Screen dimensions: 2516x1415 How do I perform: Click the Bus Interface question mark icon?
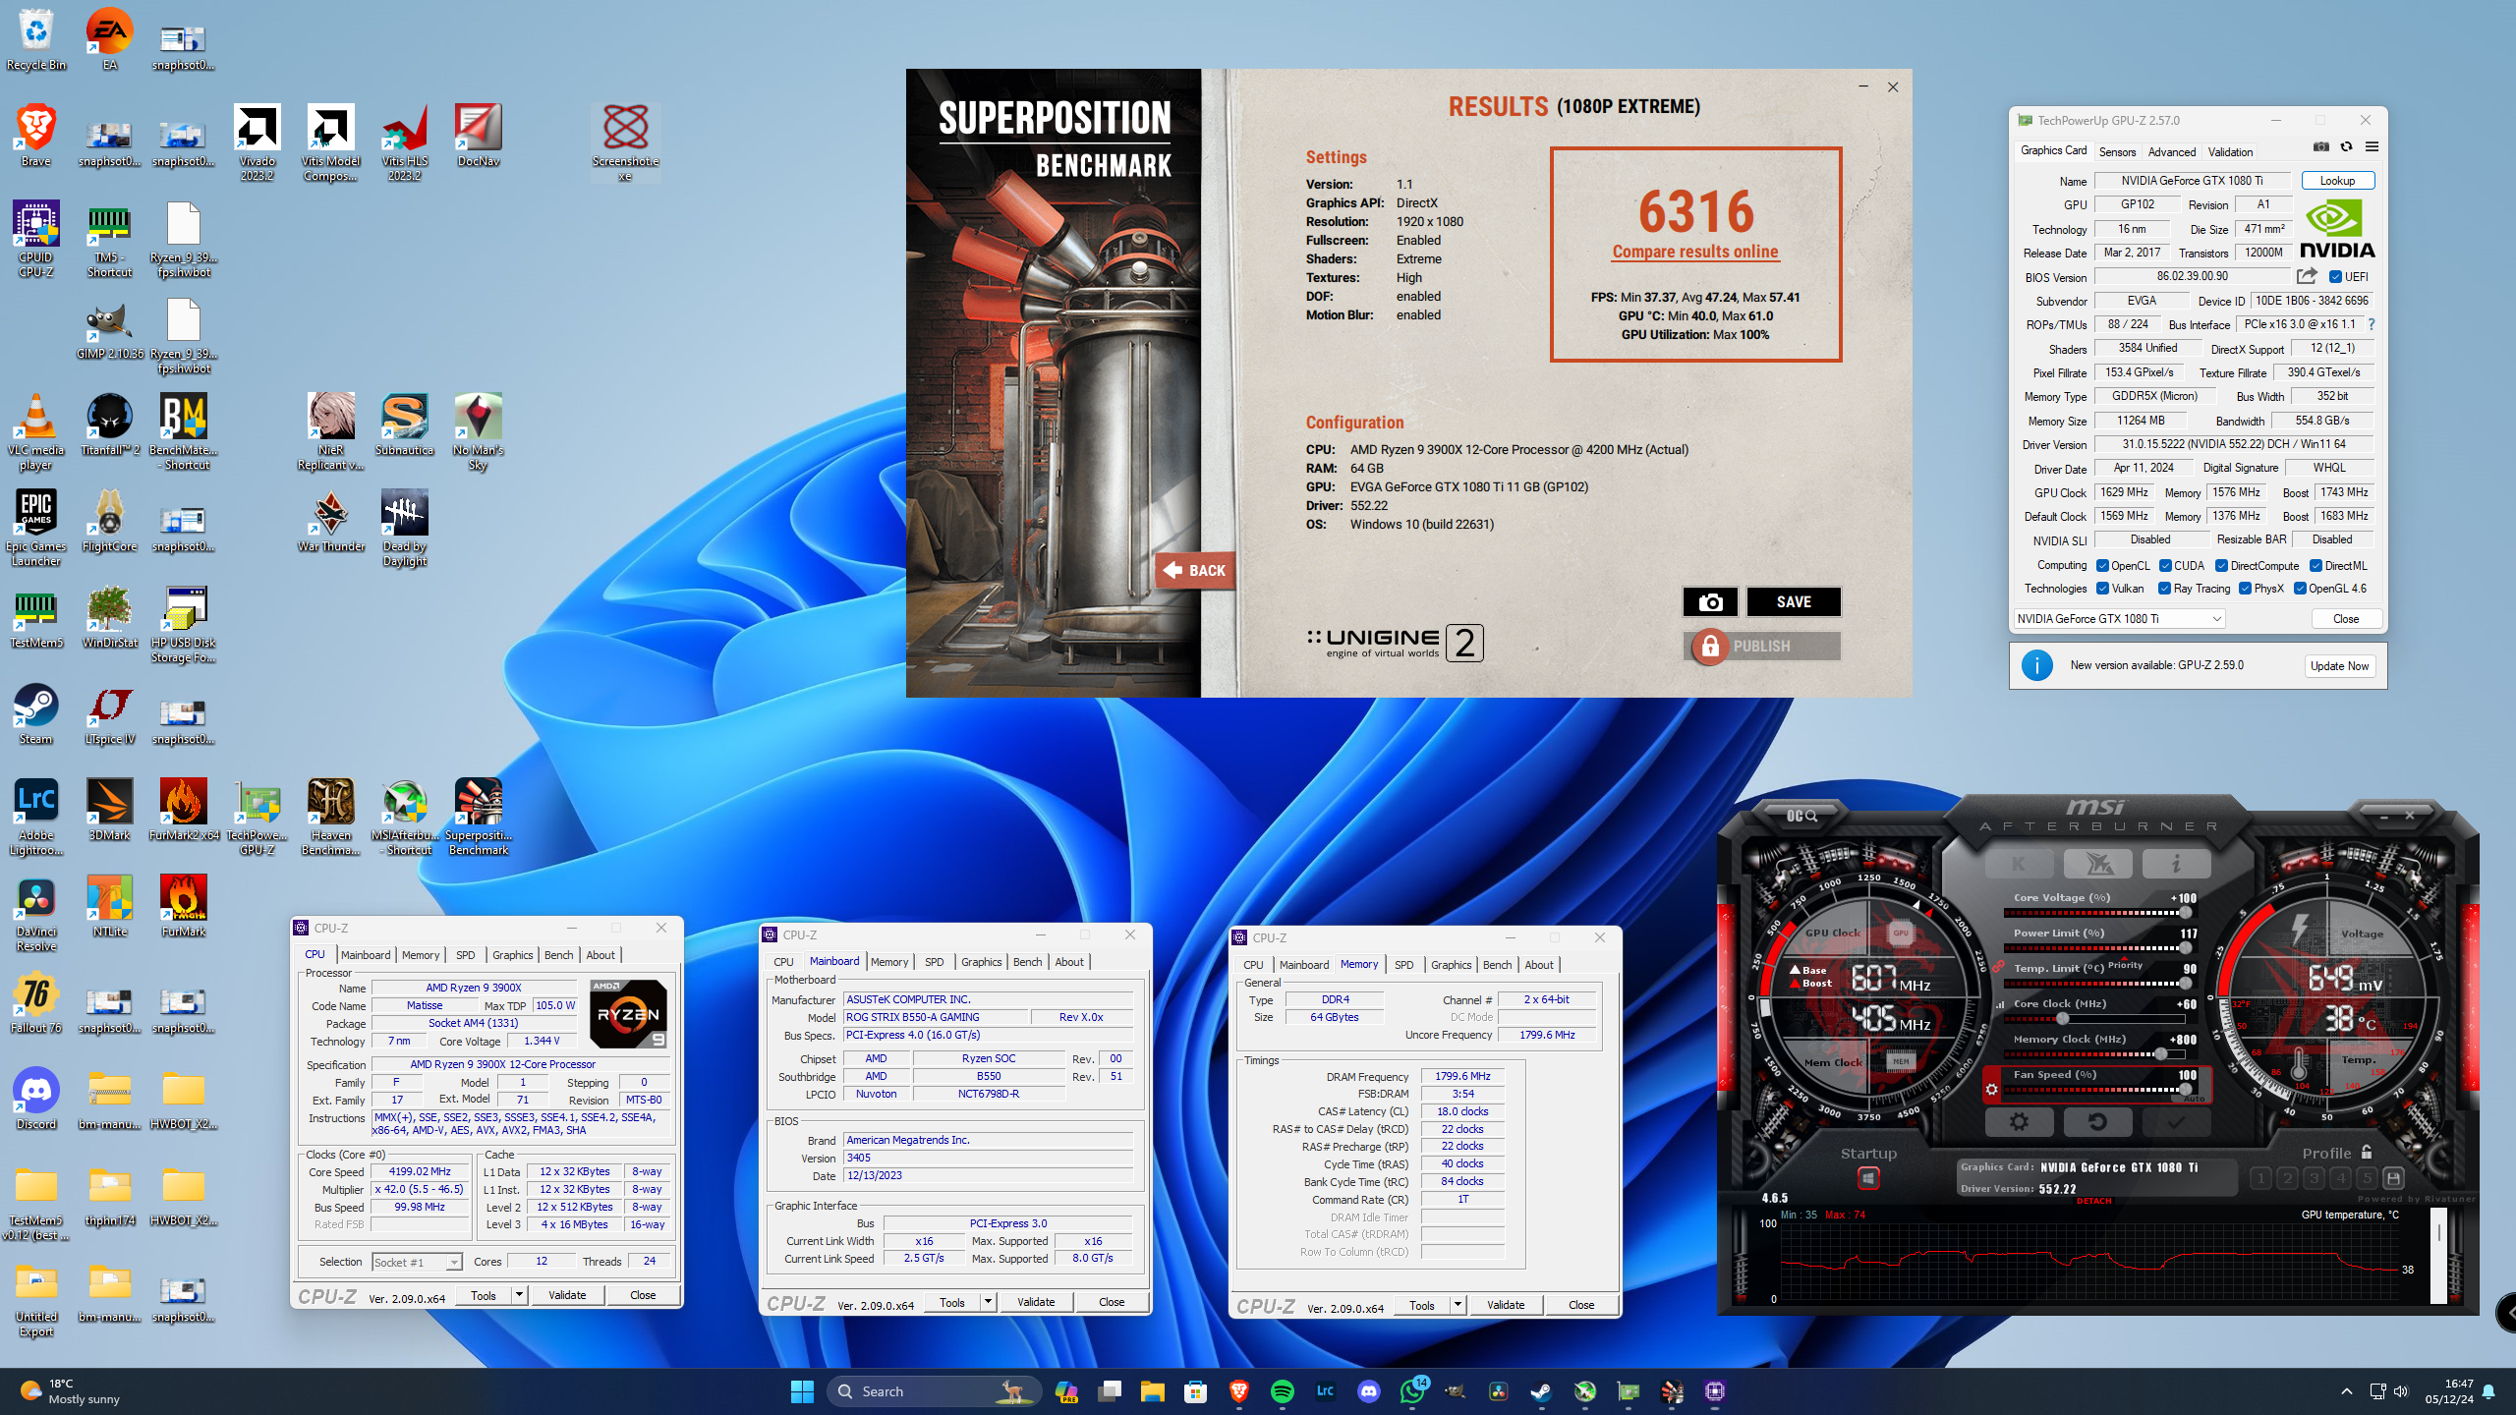[2372, 324]
